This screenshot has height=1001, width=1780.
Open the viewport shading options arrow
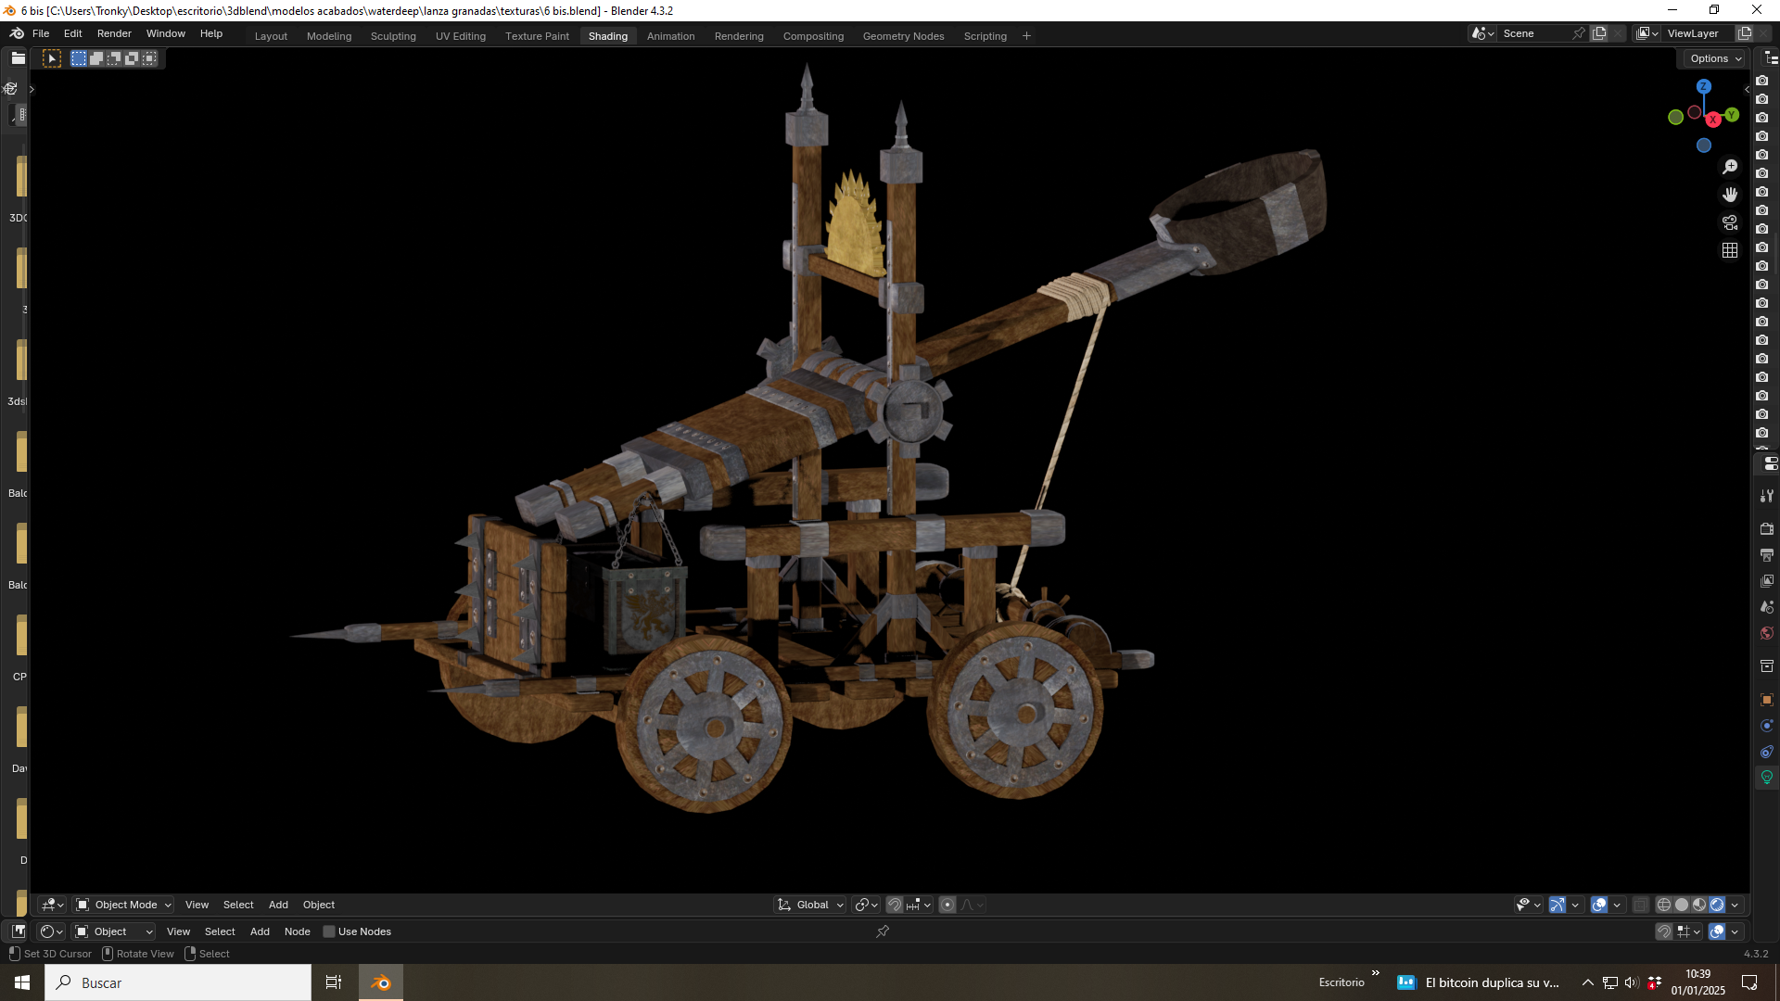[x=1735, y=905]
